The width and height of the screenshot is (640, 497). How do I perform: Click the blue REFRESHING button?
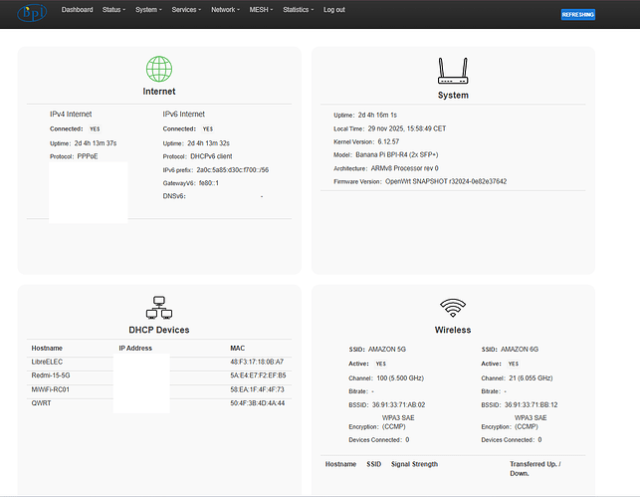tap(577, 16)
